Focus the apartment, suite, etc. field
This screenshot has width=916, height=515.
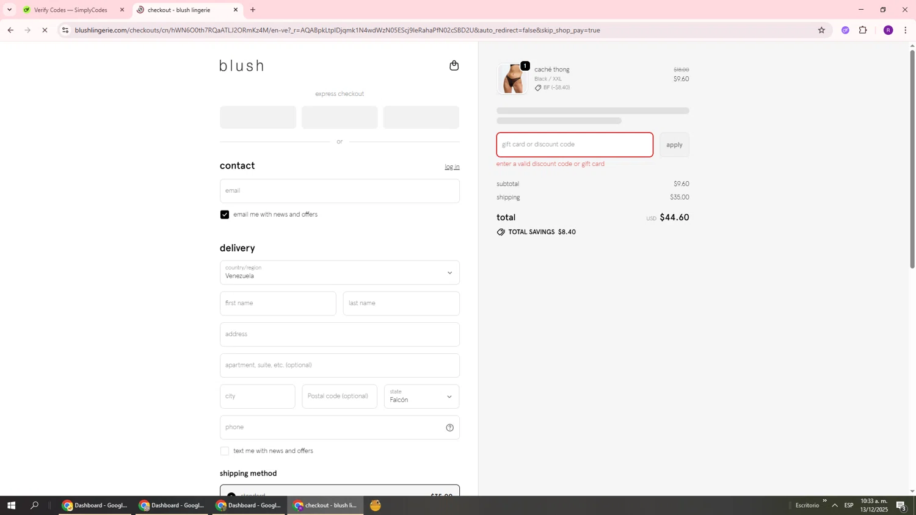click(340, 366)
